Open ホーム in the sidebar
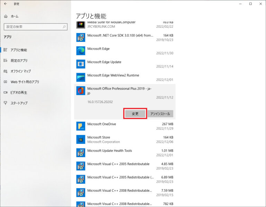 [14, 16]
